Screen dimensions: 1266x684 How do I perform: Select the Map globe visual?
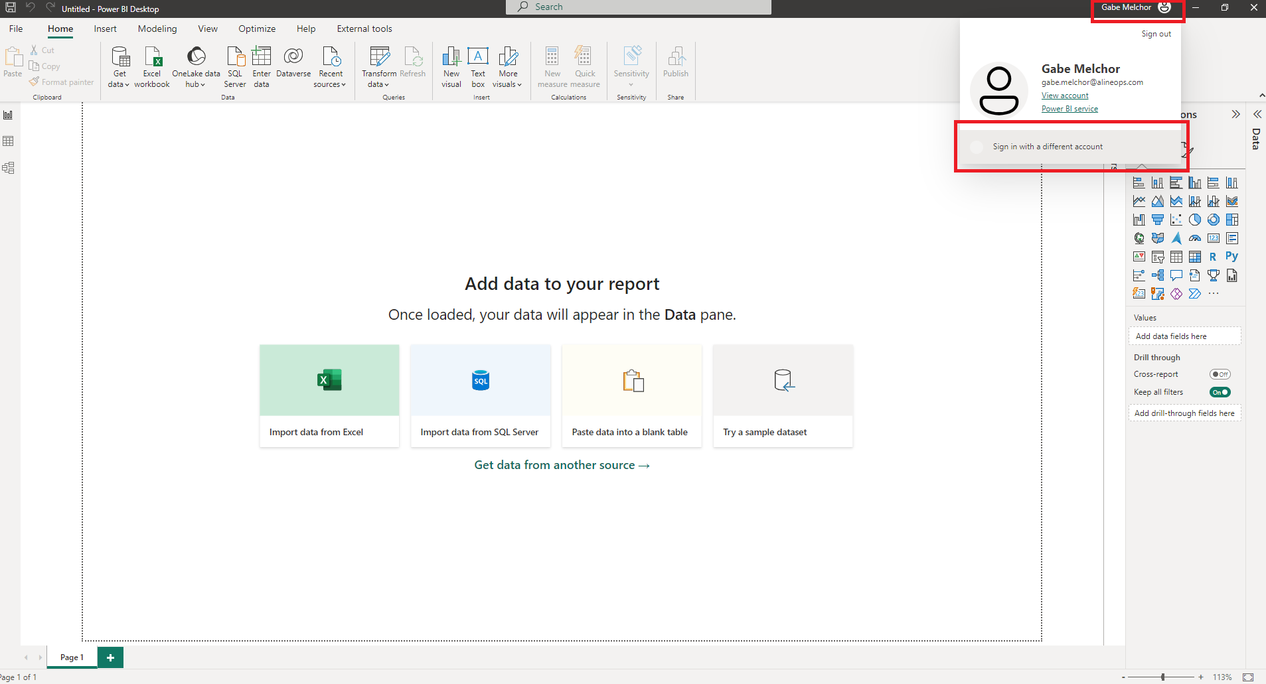tap(1139, 238)
